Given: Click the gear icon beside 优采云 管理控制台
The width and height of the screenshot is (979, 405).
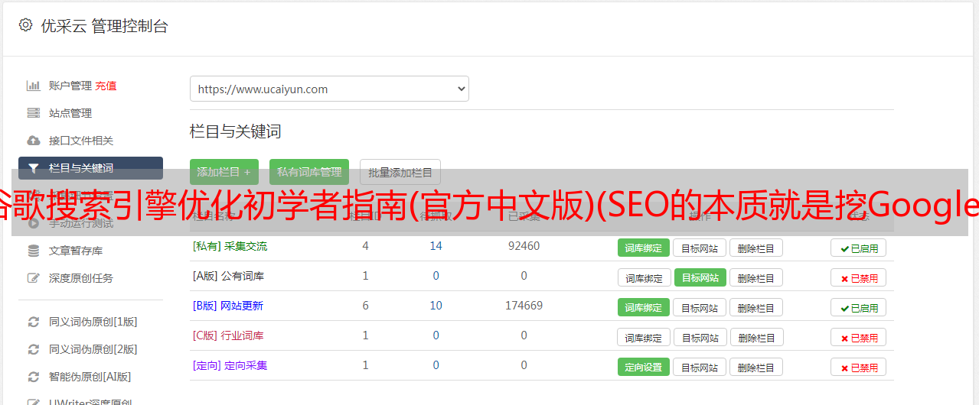Looking at the screenshot, I should pyautogui.click(x=25, y=25).
